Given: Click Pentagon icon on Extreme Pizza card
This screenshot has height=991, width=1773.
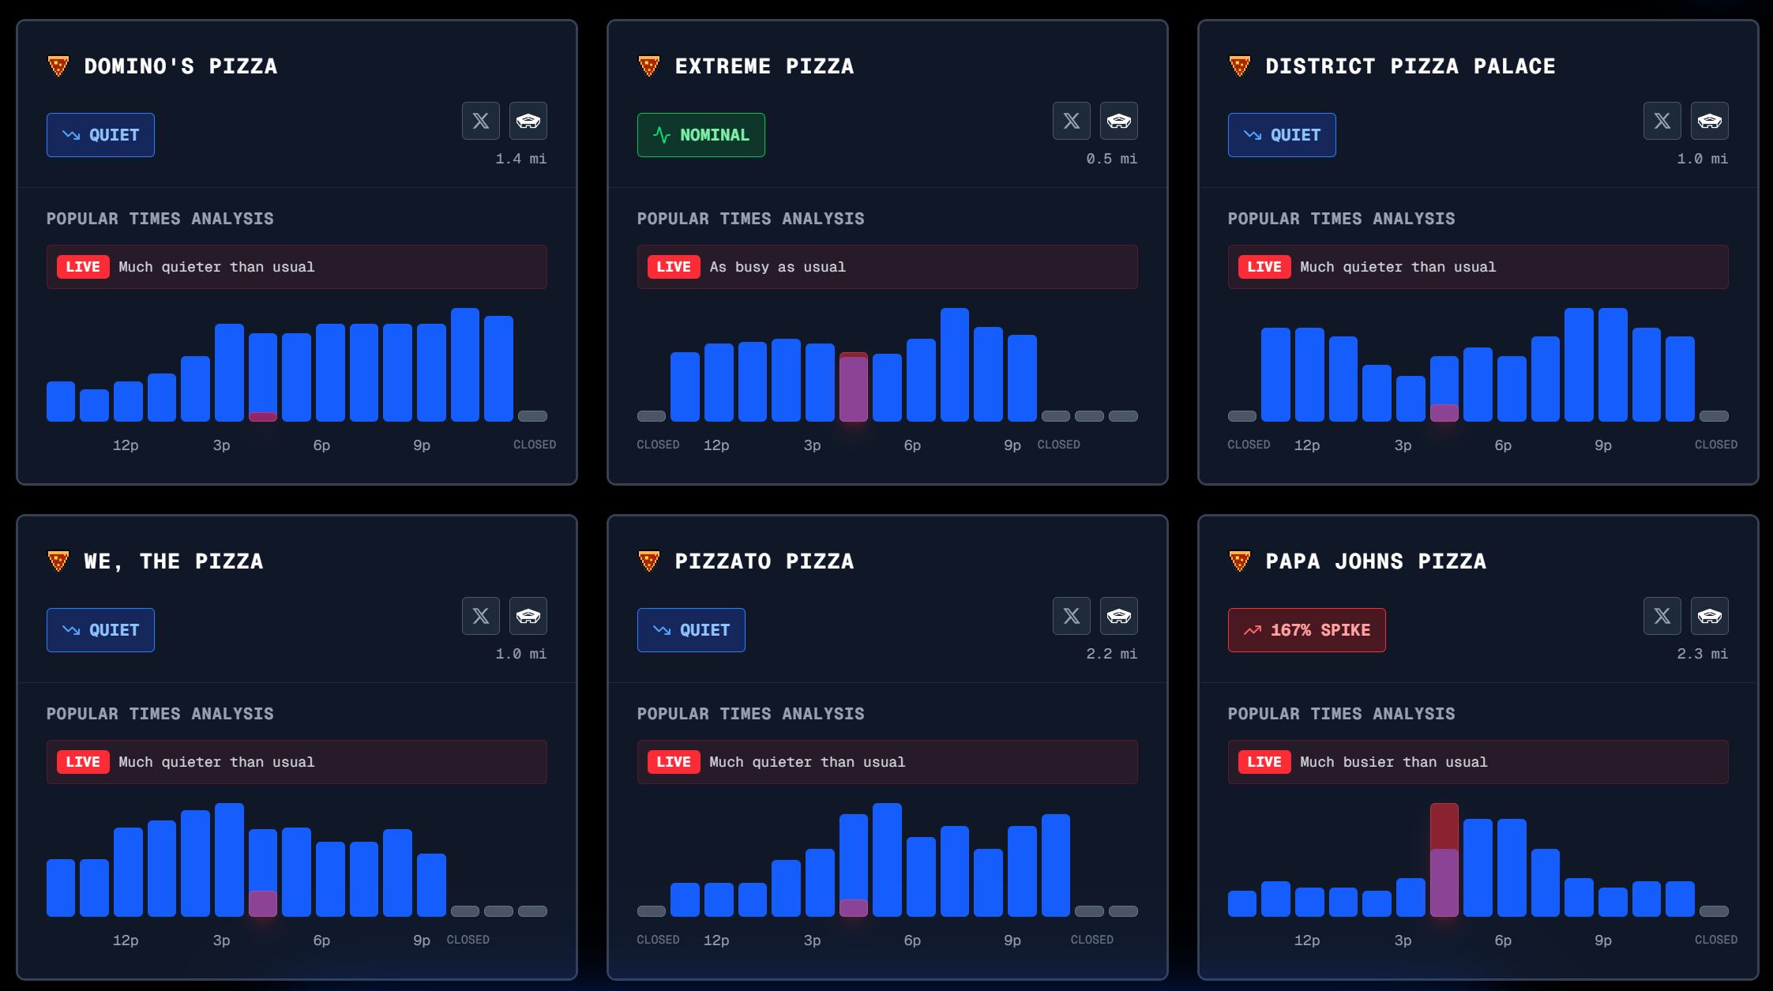Looking at the screenshot, I should [1118, 121].
